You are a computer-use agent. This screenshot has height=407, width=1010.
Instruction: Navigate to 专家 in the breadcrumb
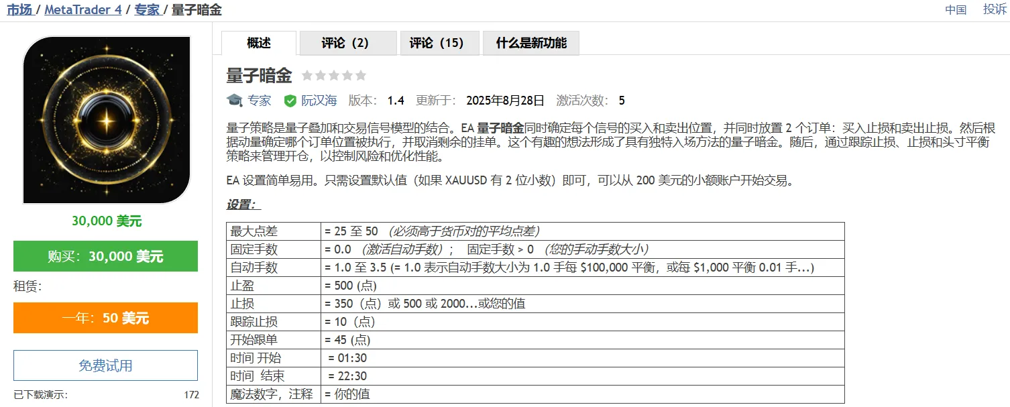[x=146, y=10]
